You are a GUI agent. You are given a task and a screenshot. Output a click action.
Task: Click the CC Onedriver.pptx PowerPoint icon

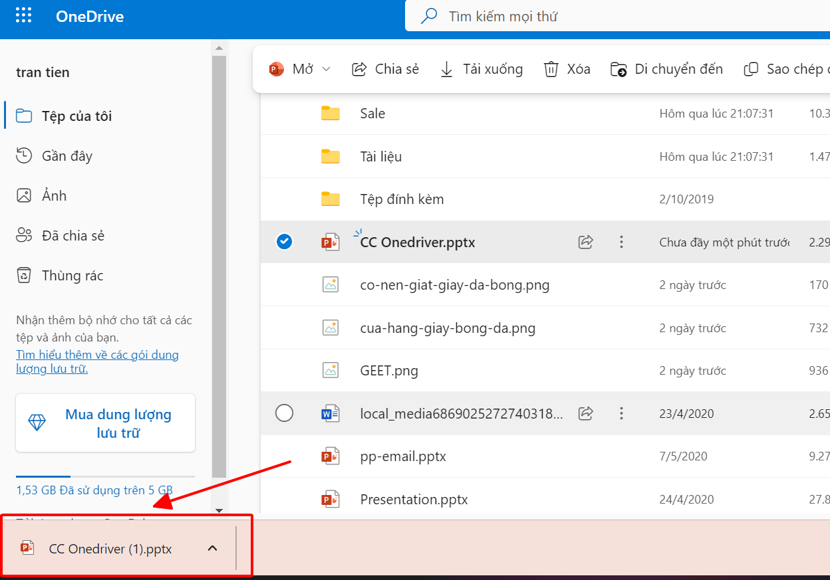331,242
